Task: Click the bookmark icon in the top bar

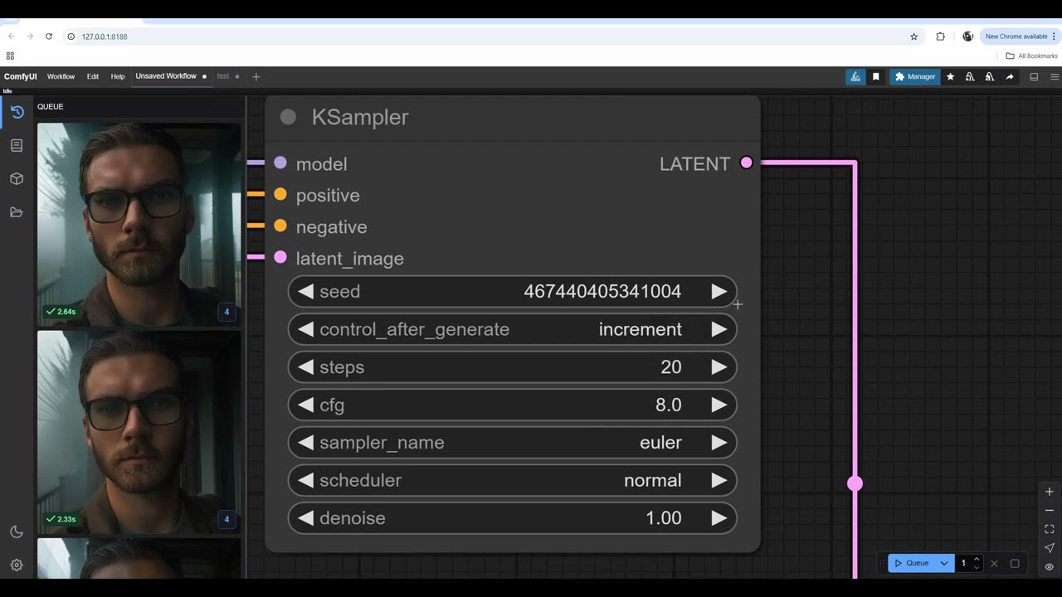Action: [x=875, y=76]
